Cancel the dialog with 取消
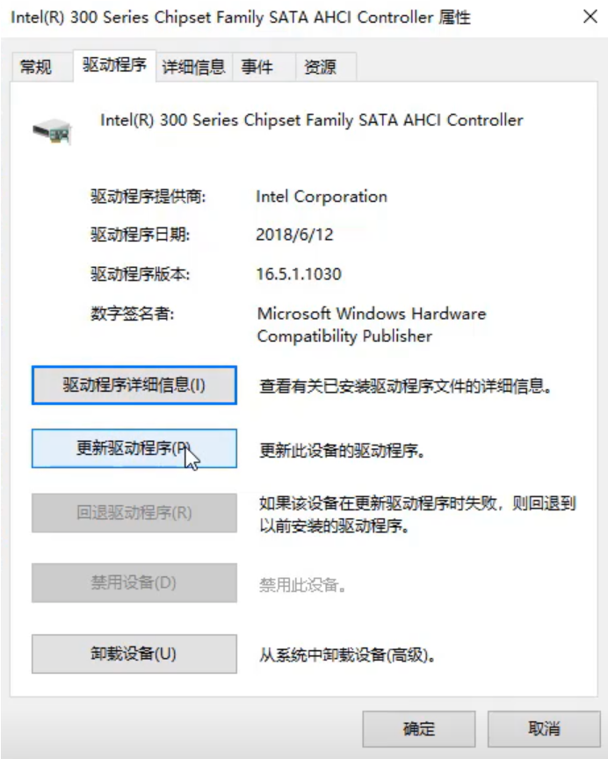The height and width of the screenshot is (759, 608). point(544,728)
